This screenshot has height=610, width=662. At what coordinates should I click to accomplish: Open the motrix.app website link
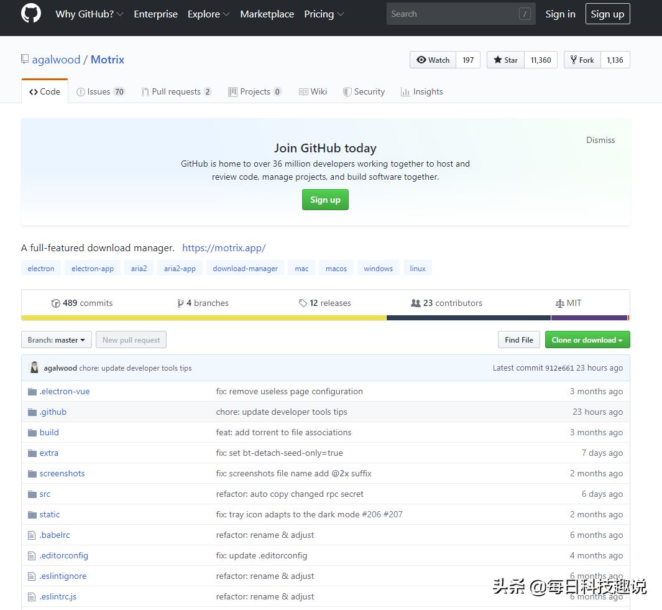[224, 248]
